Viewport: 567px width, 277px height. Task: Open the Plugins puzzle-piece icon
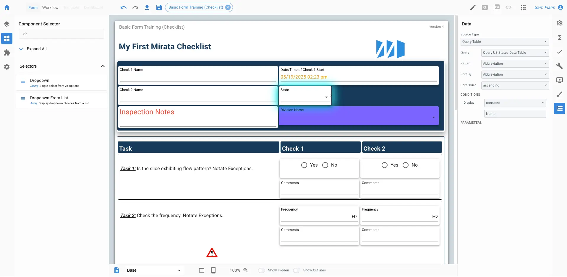(x=7, y=53)
